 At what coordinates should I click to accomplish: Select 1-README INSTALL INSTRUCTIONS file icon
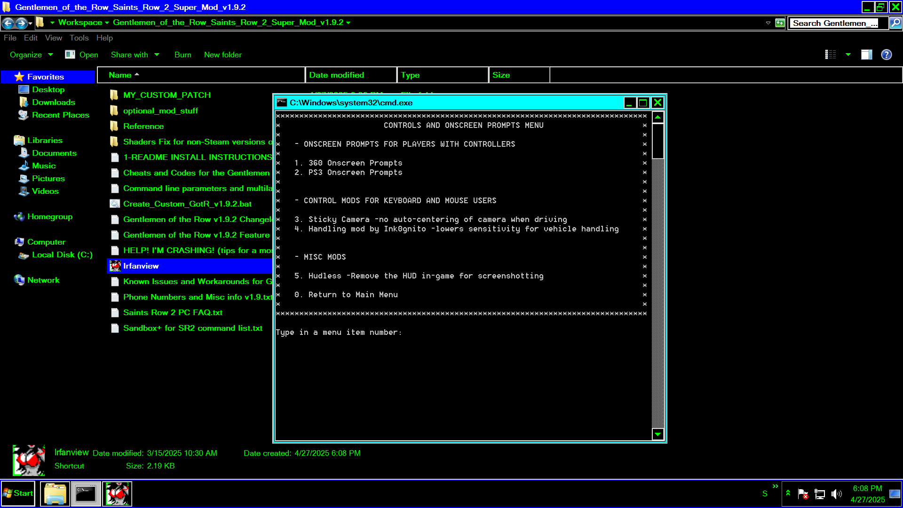114,158
